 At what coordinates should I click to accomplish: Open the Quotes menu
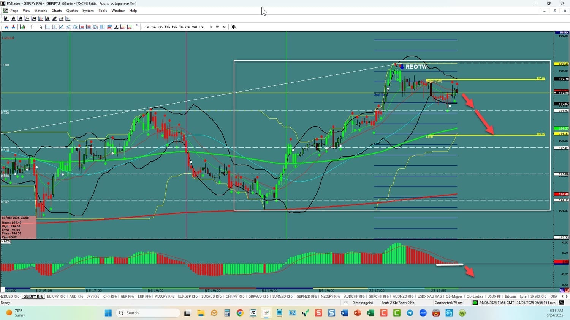click(72, 11)
